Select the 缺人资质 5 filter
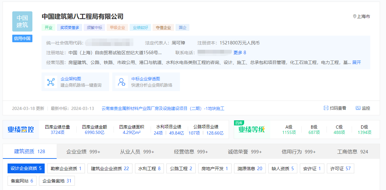This screenshot has width=386, height=190. (283, 169)
